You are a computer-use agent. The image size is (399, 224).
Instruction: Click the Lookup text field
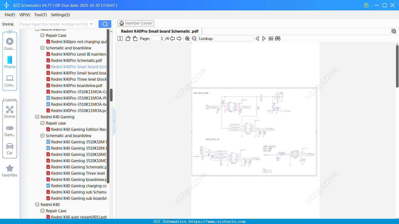[234, 39]
